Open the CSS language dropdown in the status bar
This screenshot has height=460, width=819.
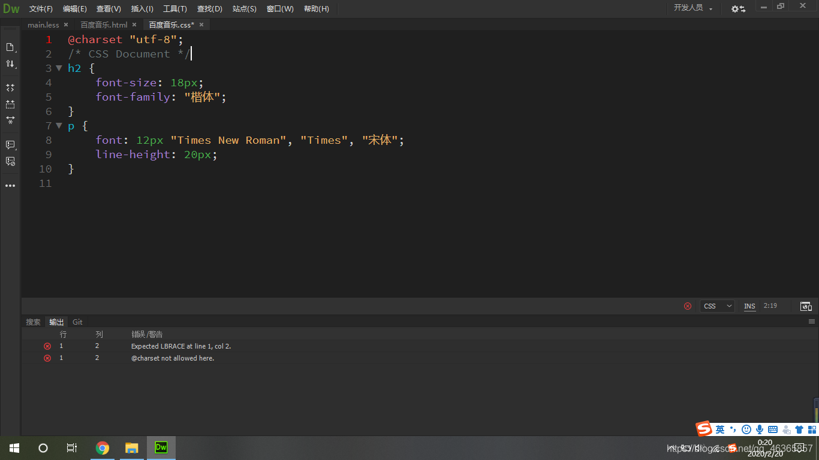(x=717, y=306)
